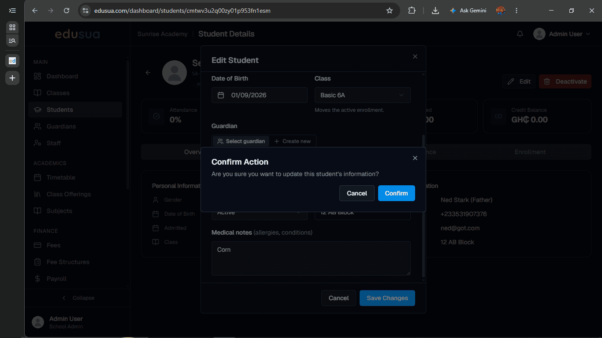Switch to Create new guardian
602x338 pixels.
coord(292,141)
